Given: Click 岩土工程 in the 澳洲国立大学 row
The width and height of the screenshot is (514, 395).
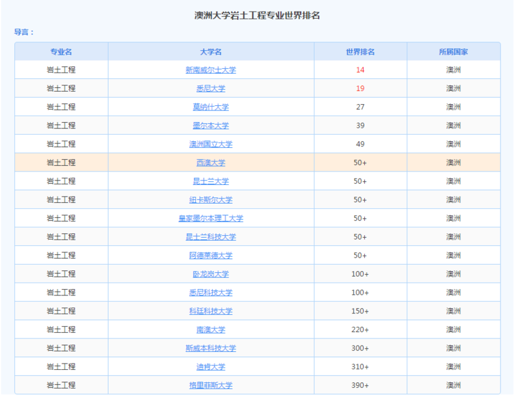Looking at the screenshot, I should pyautogui.click(x=61, y=144).
